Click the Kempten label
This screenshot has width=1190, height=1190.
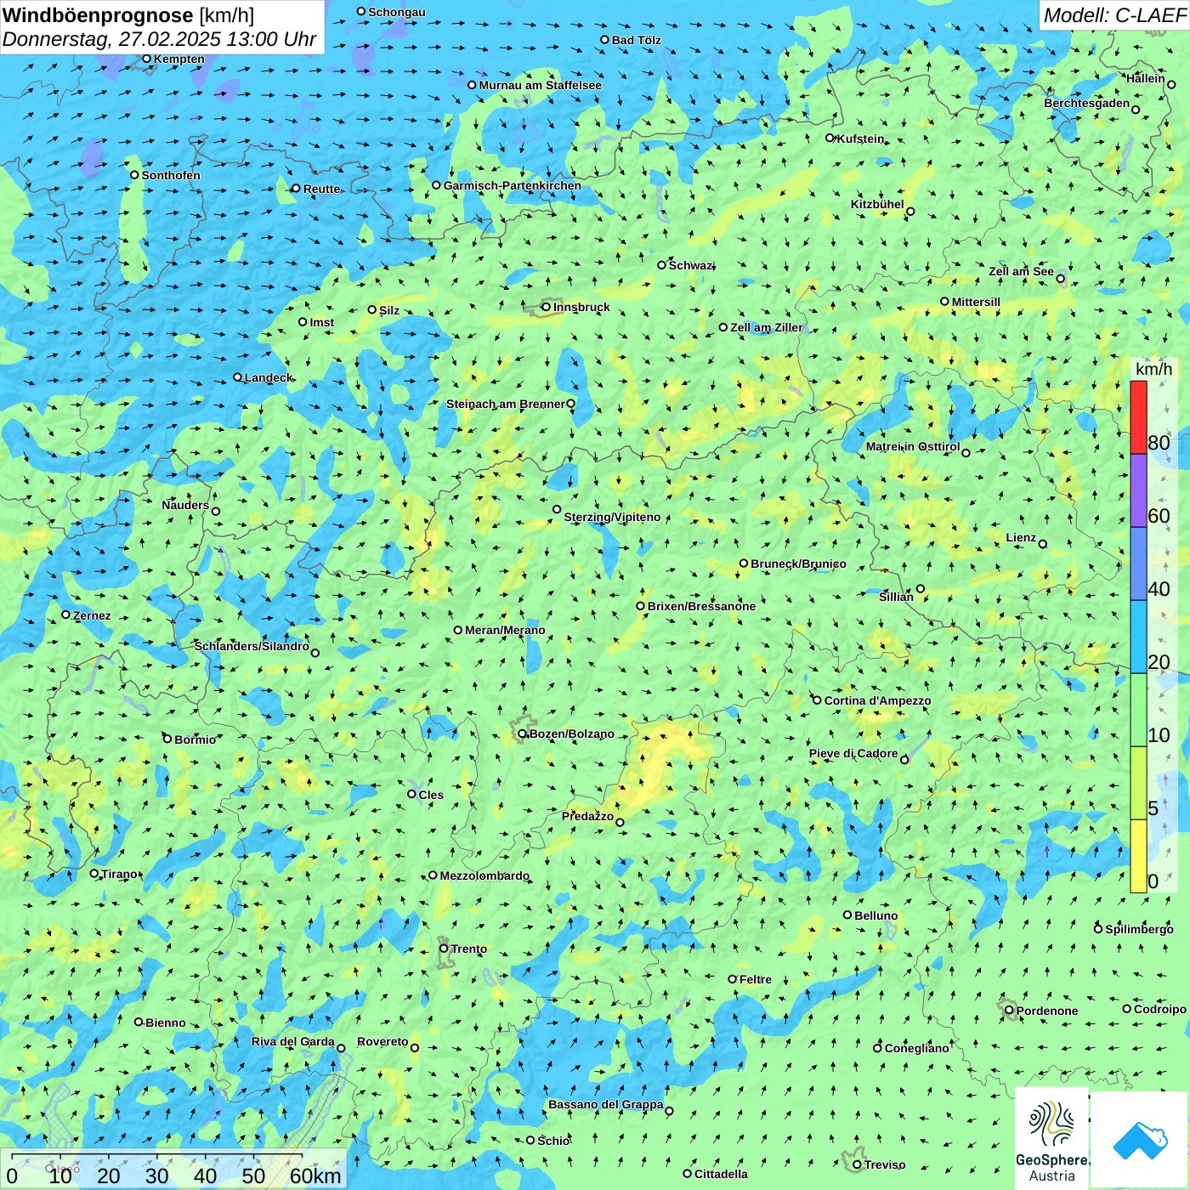(178, 59)
